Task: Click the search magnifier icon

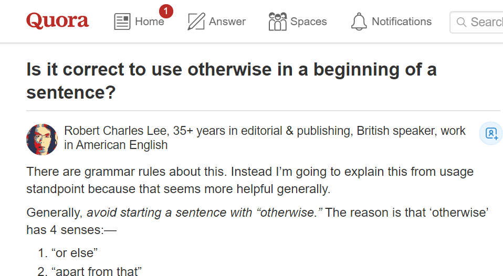Action: pyautogui.click(x=462, y=22)
